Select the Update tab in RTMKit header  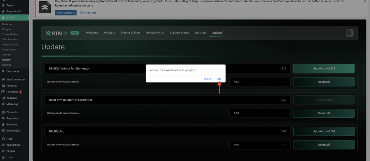click(x=217, y=33)
